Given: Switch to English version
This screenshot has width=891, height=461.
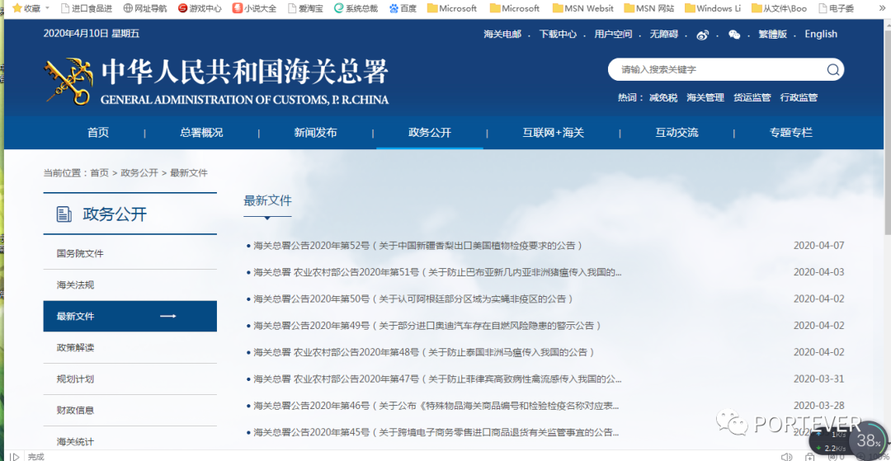Looking at the screenshot, I should pyautogui.click(x=821, y=34).
